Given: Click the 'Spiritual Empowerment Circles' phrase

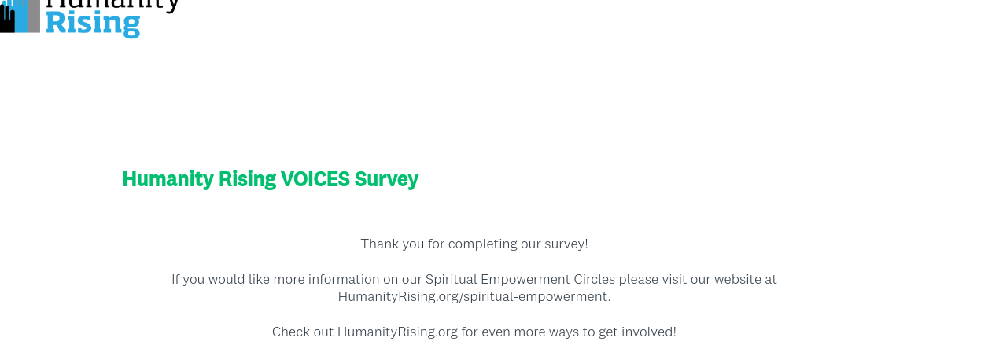Looking at the screenshot, I should 520,279.
